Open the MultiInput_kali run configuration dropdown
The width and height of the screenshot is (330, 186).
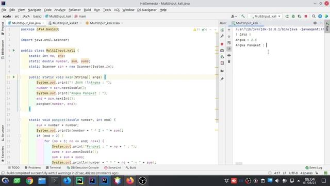(265, 16)
